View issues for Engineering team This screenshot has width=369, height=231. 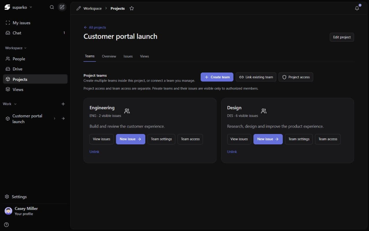[101, 139]
